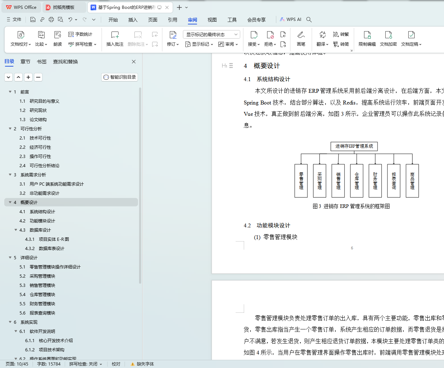Click the print preview icon

(60, 19)
